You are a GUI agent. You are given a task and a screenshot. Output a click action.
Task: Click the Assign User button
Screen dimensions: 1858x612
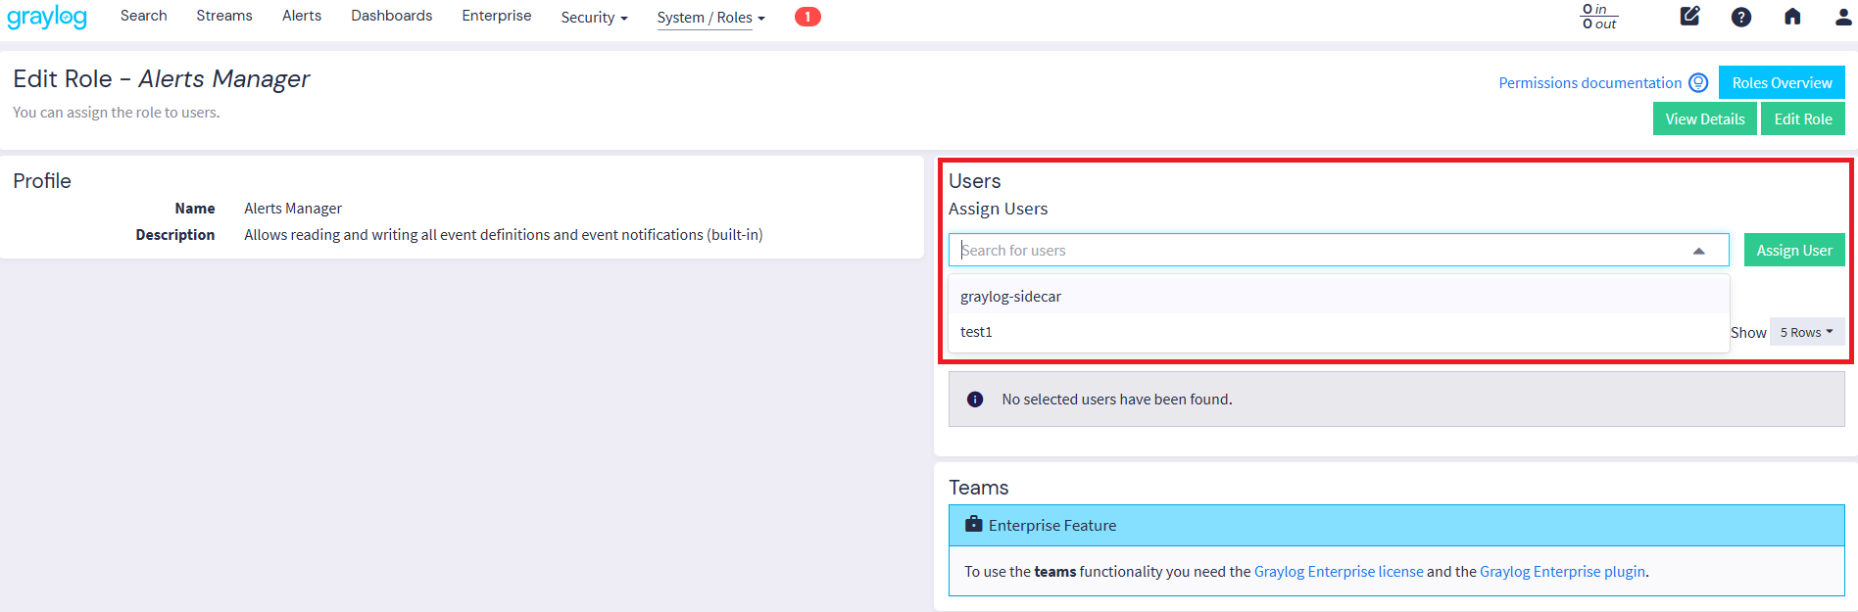pyautogui.click(x=1793, y=251)
